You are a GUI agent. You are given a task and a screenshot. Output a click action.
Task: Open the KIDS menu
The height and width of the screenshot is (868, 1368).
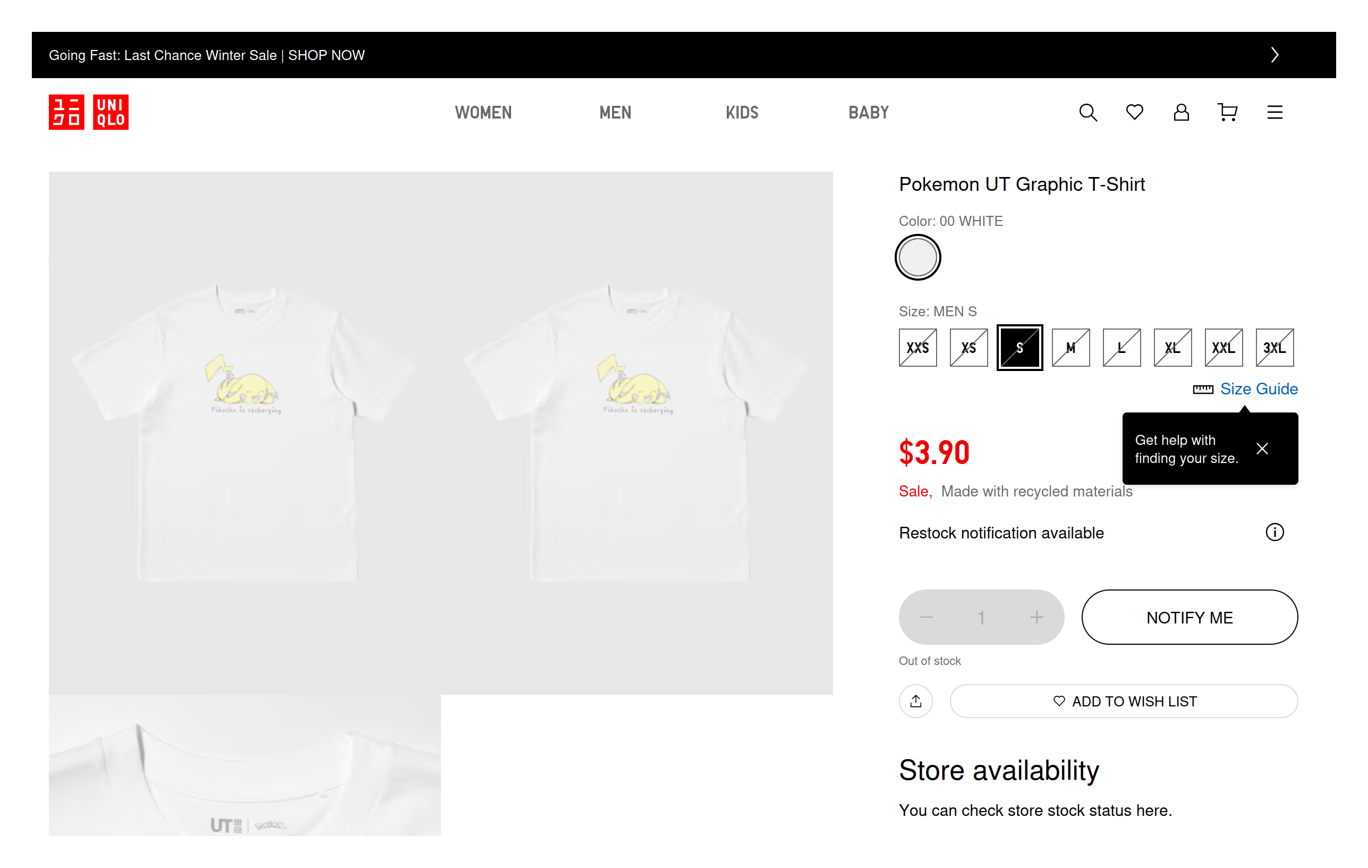(742, 113)
